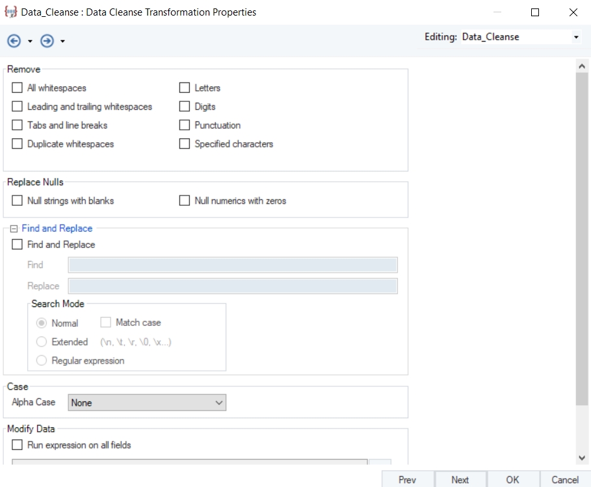Viewport: 591px width, 487px height.
Task: Click the Data_Cleanse window title icon
Action: coord(10,12)
